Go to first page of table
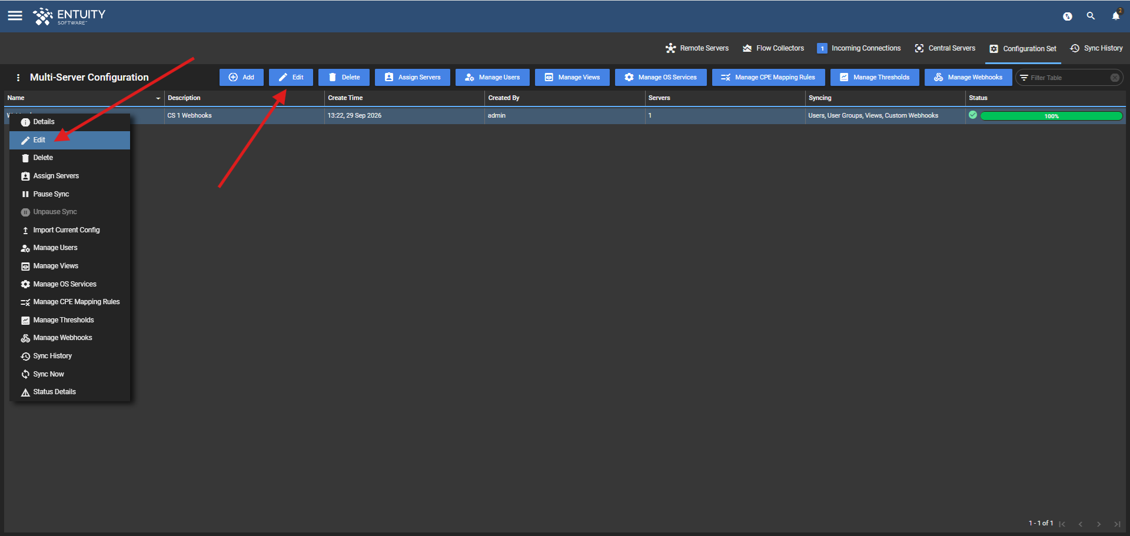 pyautogui.click(x=1062, y=524)
